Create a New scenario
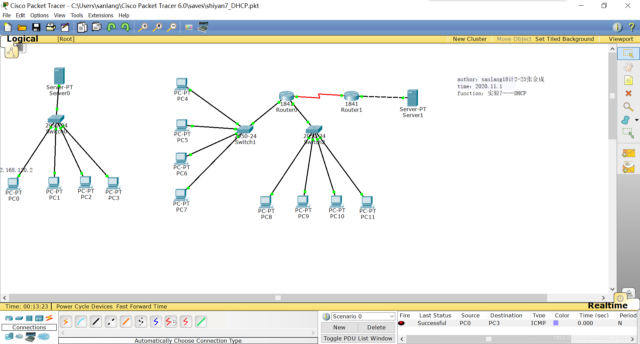Image resolution: width=640 pixels, height=344 pixels. click(339, 327)
